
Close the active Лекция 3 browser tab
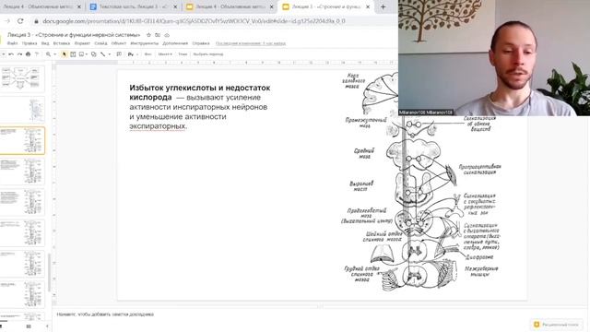click(368, 6)
